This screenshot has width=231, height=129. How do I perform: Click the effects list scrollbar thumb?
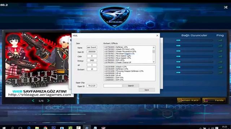[154, 52]
